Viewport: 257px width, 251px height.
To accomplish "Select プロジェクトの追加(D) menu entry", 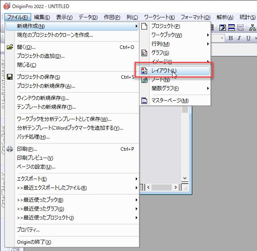I will 72,56.
